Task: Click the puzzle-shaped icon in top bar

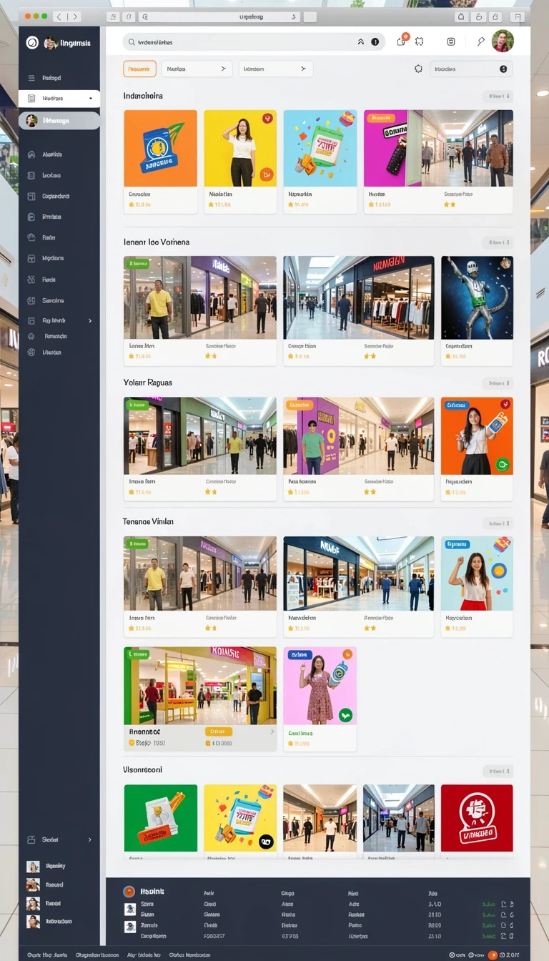Action: point(419,41)
